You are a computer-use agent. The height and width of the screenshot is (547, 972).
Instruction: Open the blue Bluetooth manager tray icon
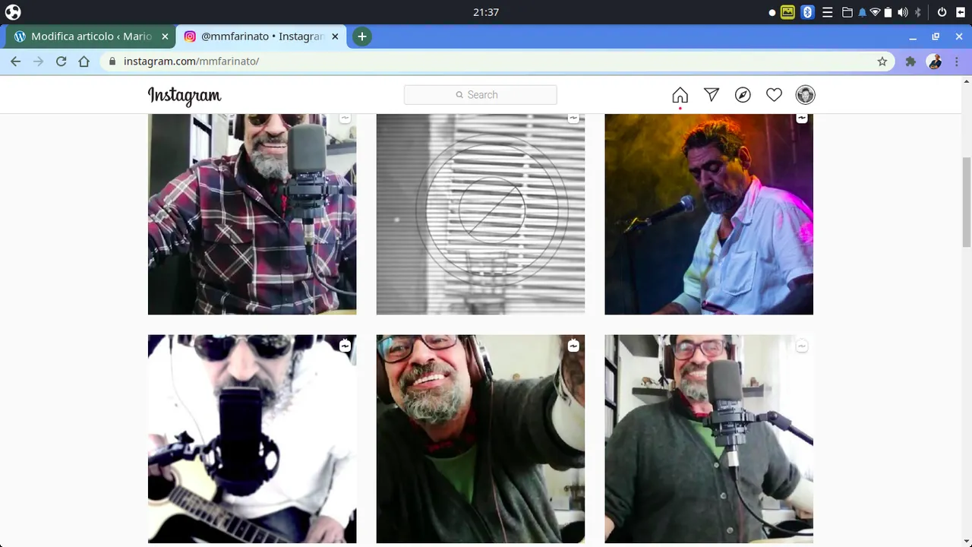[808, 12]
